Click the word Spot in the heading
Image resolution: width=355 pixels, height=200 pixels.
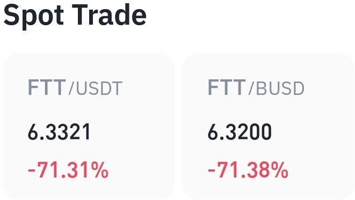pyautogui.click(x=33, y=16)
